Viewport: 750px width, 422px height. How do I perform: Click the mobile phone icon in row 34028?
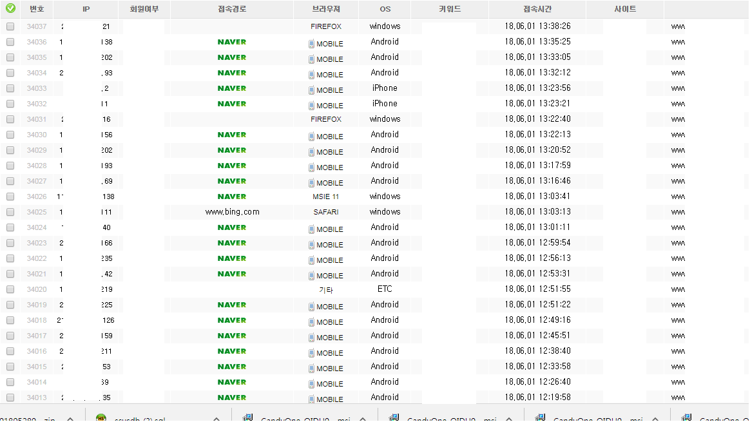pyautogui.click(x=311, y=168)
